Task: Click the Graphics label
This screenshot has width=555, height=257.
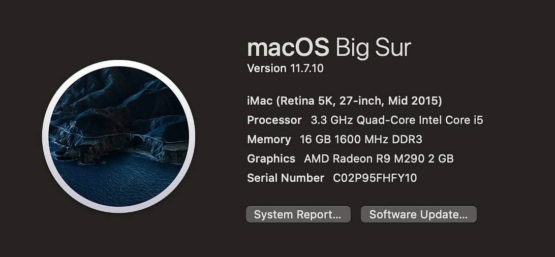Action: (271, 158)
